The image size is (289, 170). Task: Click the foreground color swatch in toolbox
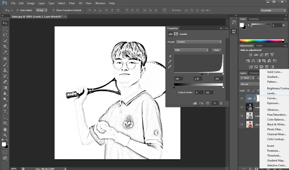coord(4,144)
